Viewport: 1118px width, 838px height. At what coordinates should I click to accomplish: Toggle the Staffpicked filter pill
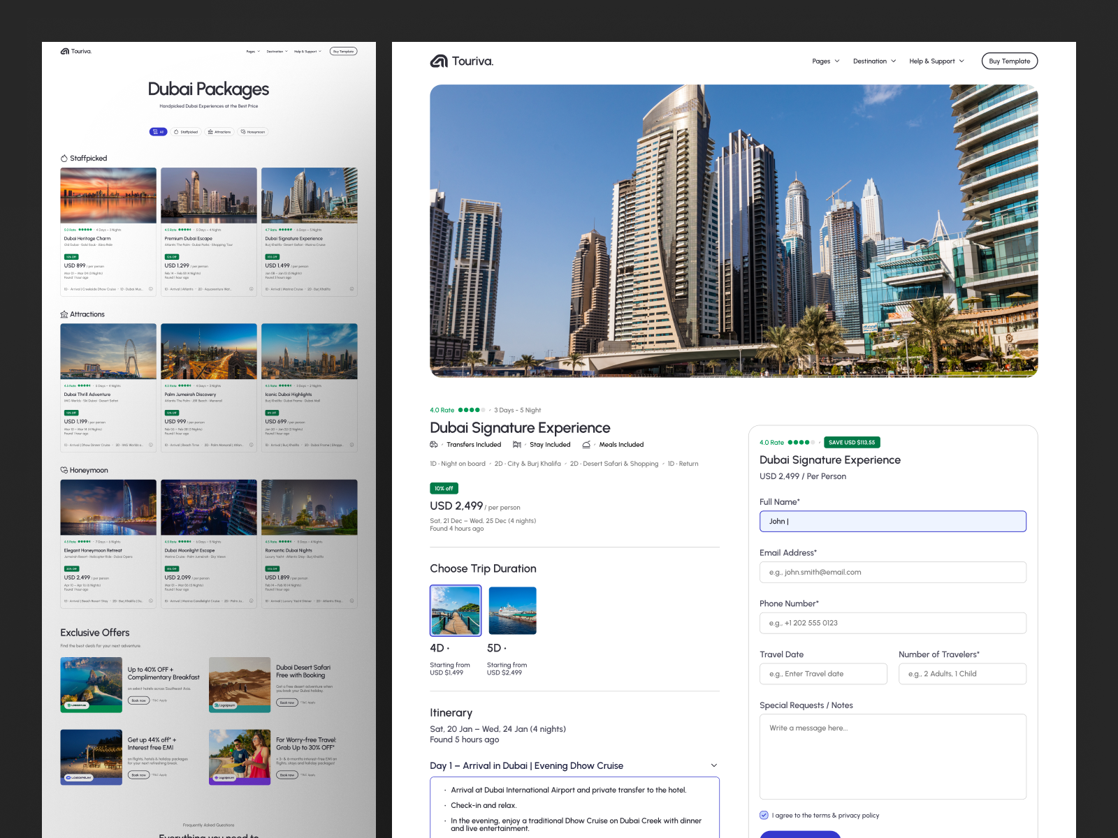[x=186, y=132]
